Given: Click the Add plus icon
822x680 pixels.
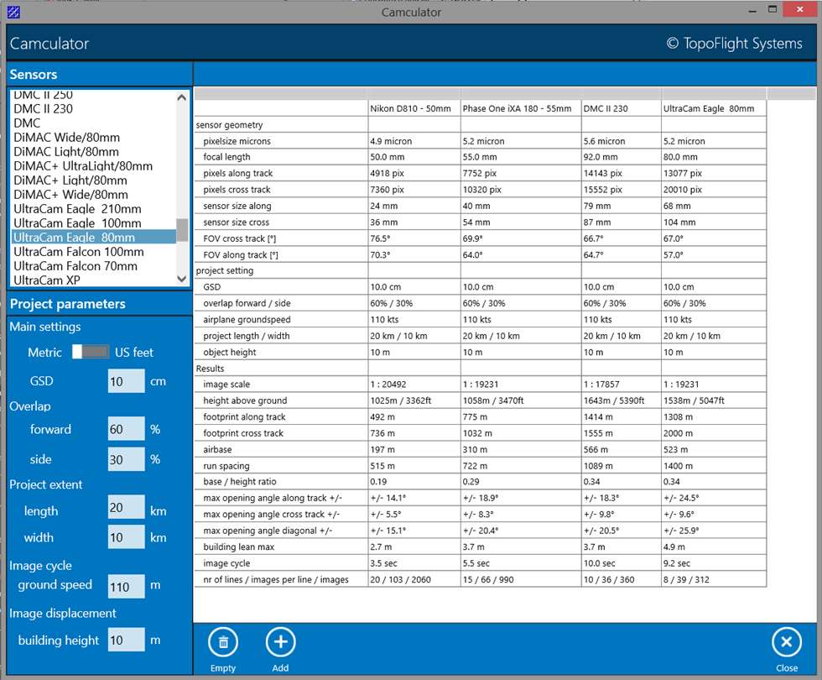Looking at the screenshot, I should (280, 641).
